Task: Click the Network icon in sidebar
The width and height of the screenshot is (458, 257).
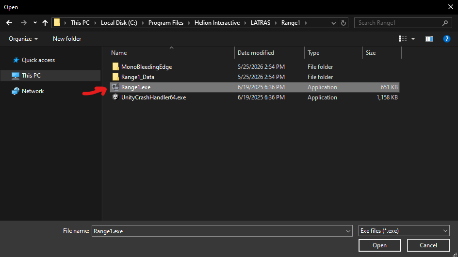Action: click(x=15, y=91)
